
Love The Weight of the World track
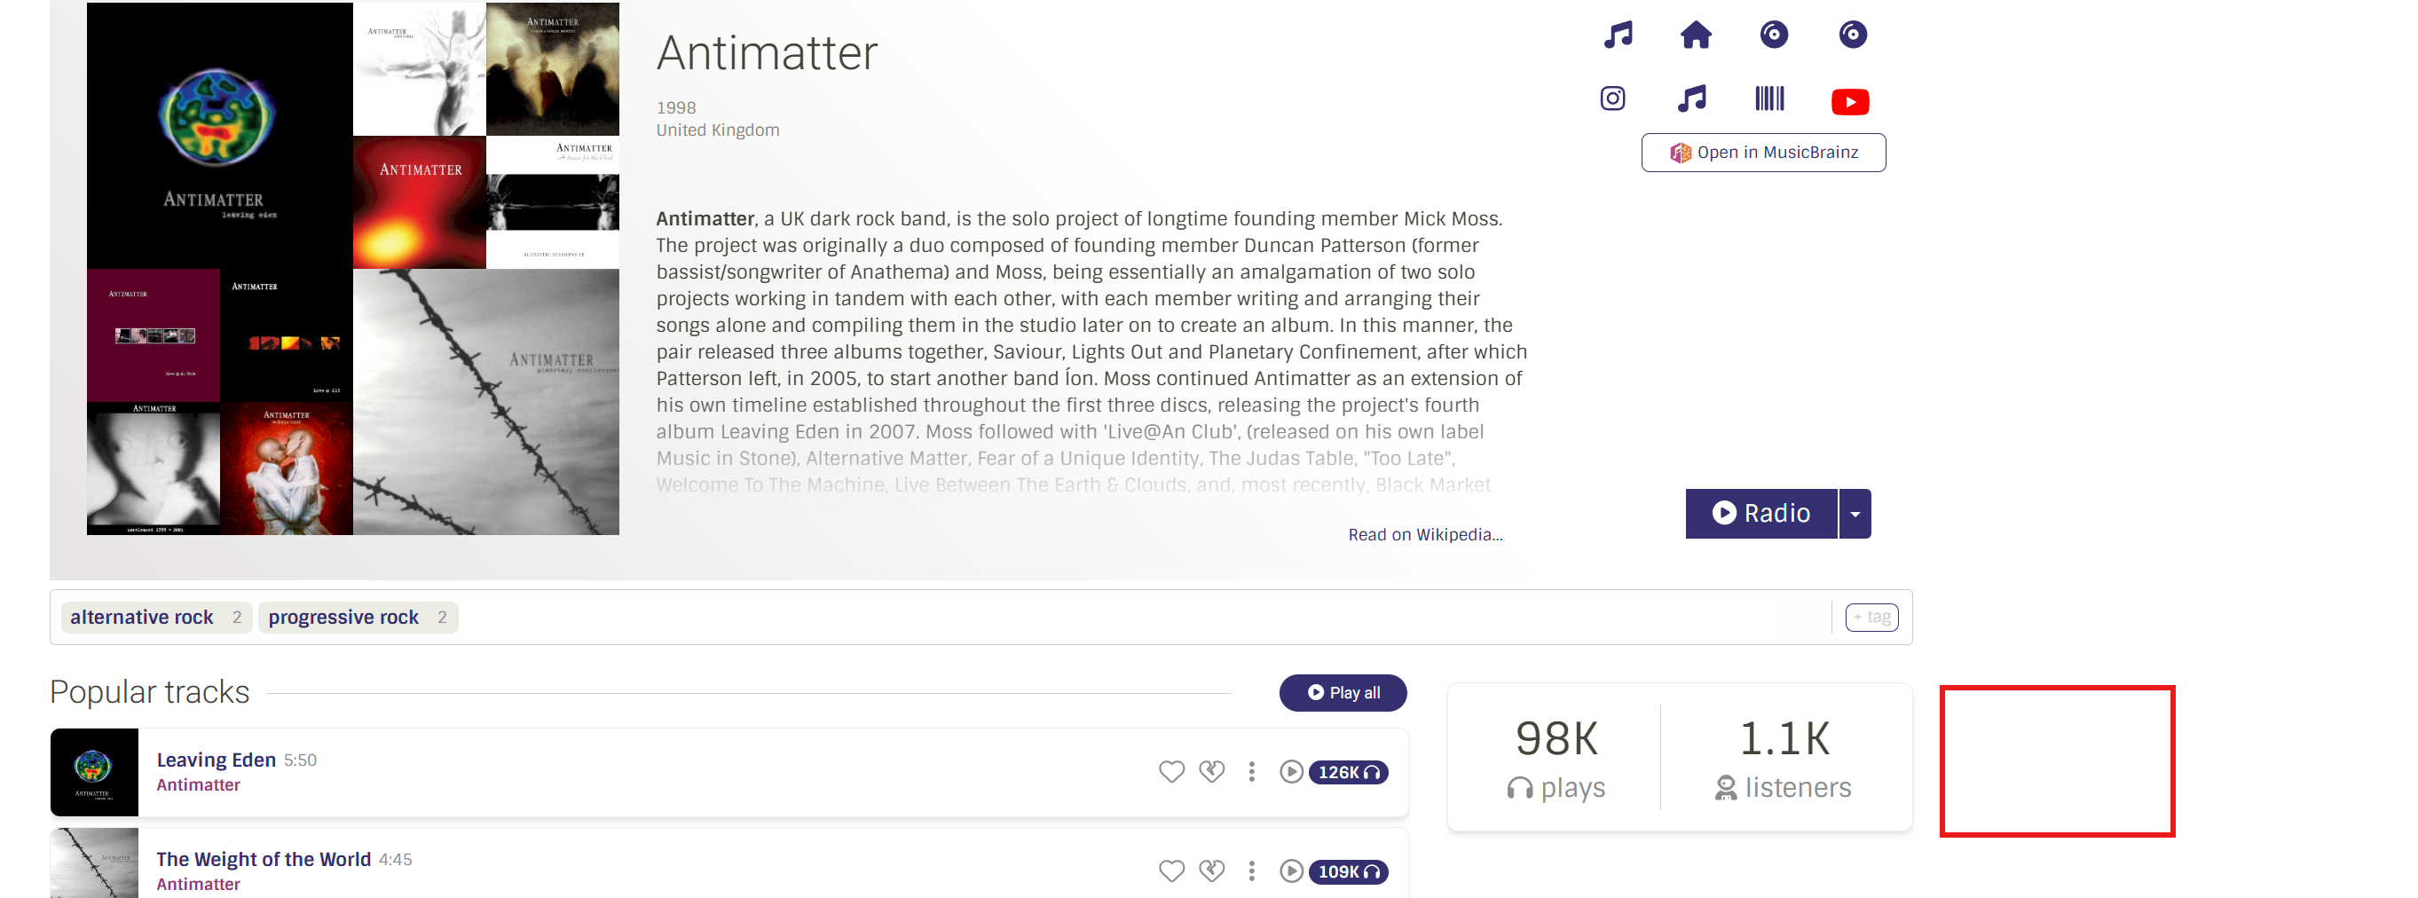tap(1170, 870)
